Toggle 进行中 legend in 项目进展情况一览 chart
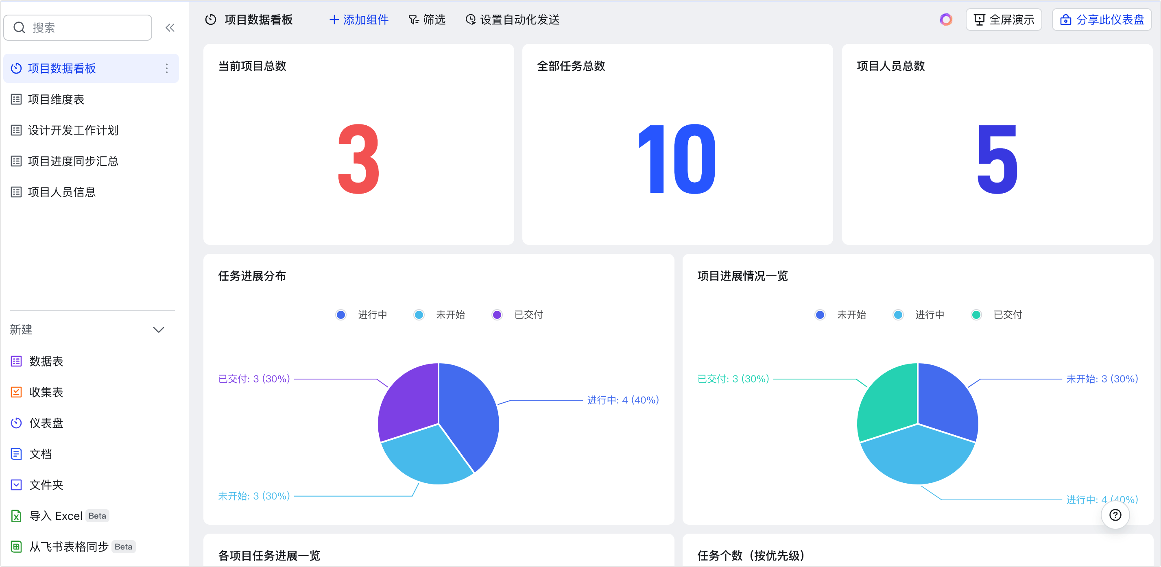 point(919,314)
